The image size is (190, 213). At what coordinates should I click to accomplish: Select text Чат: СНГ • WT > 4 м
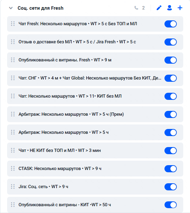(x=38, y=78)
